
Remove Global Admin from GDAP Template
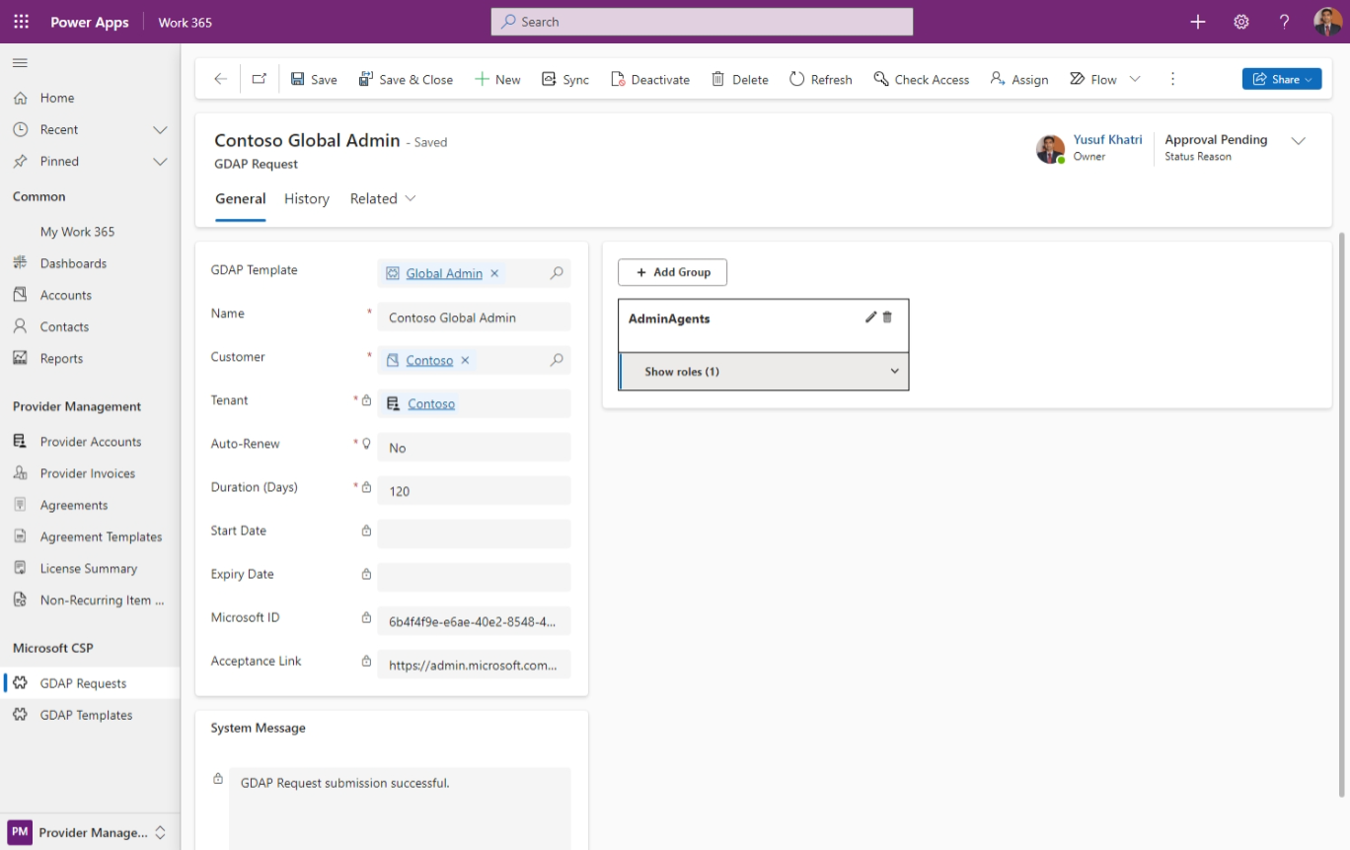coord(494,273)
